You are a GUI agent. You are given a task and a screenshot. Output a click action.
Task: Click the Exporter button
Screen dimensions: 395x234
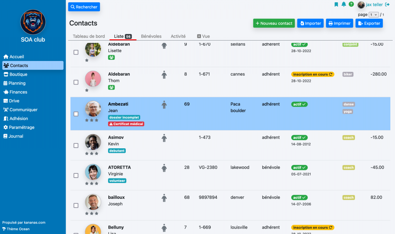[x=369, y=23]
